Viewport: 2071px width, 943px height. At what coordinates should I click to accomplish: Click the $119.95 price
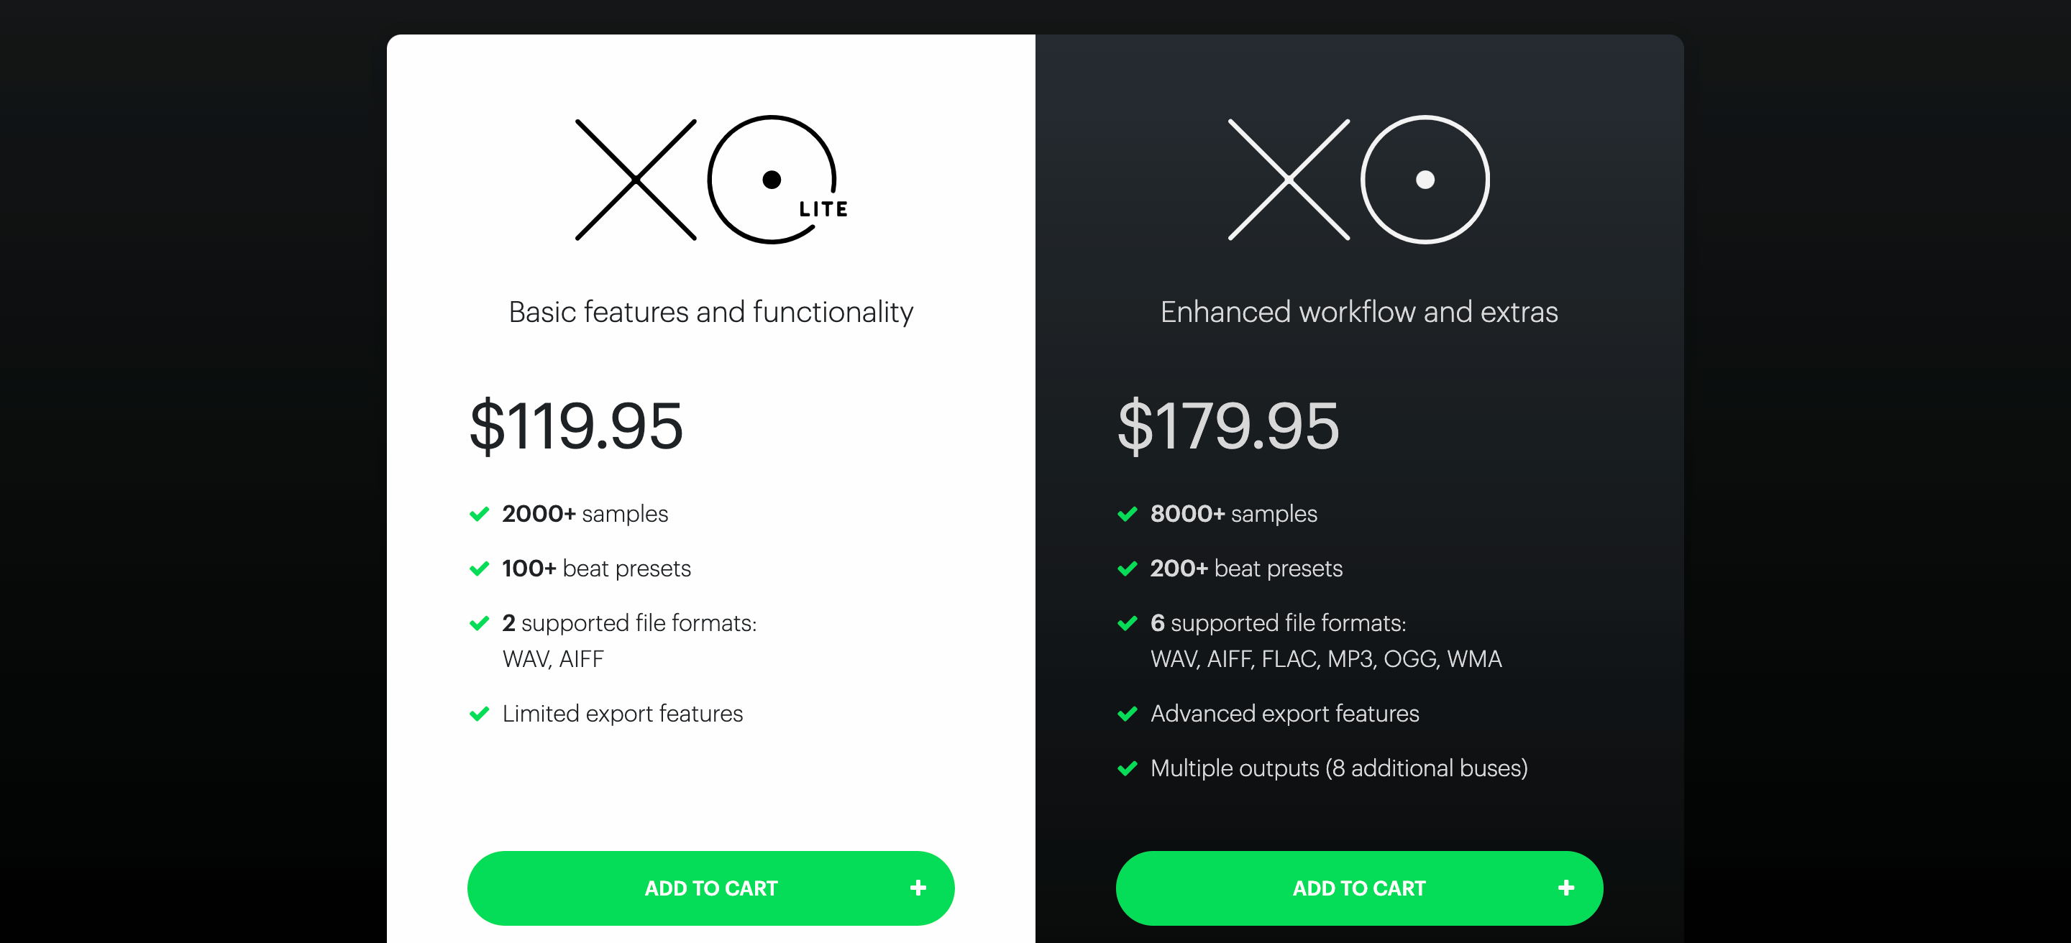575,425
